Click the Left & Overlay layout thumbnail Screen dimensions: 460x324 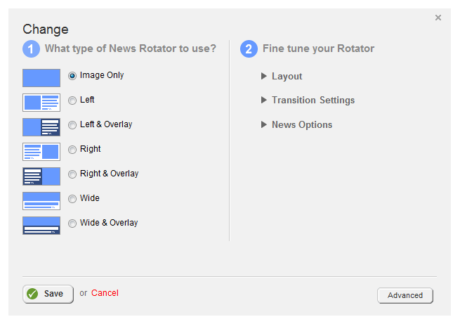41,127
